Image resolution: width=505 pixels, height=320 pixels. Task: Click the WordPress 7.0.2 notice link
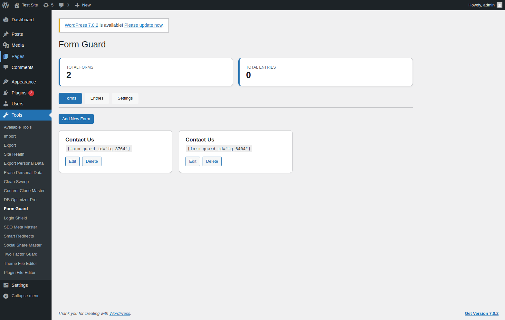pos(81,25)
